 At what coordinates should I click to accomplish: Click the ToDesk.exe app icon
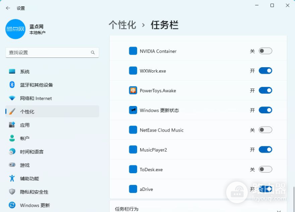click(133, 169)
